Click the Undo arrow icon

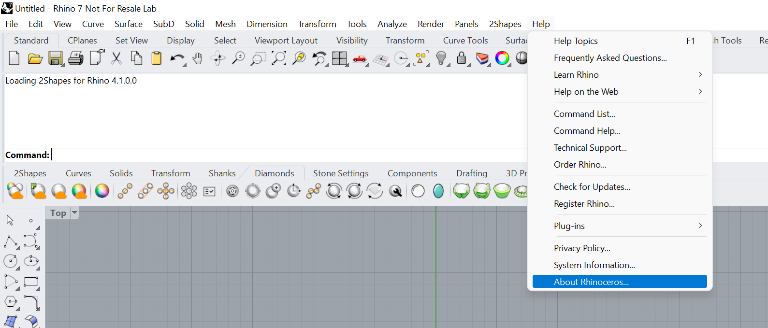point(176,58)
